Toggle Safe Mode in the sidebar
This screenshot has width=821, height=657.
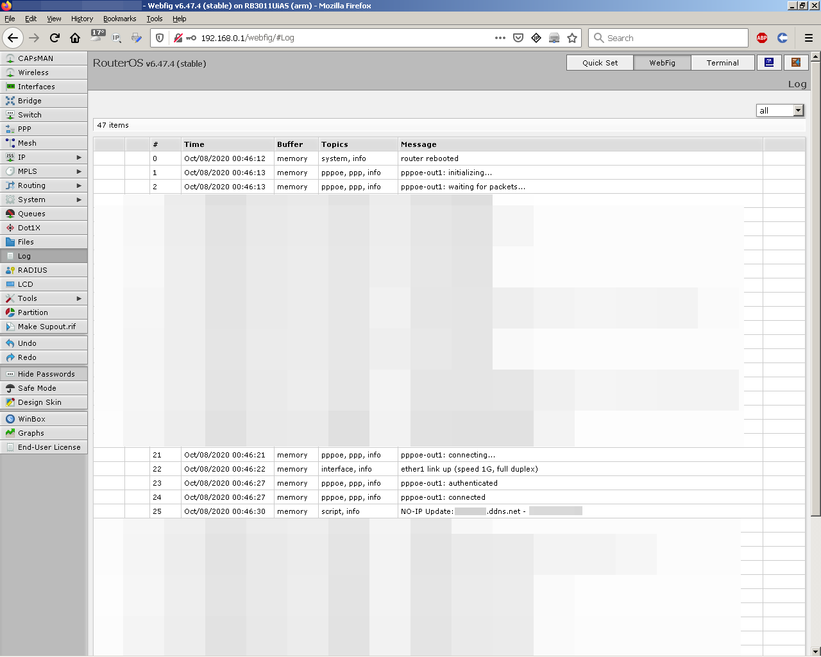point(44,388)
